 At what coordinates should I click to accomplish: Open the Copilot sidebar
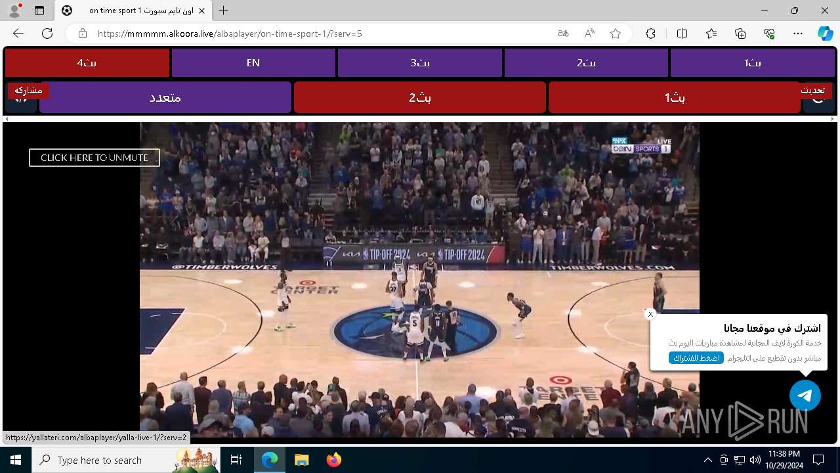[x=825, y=34]
